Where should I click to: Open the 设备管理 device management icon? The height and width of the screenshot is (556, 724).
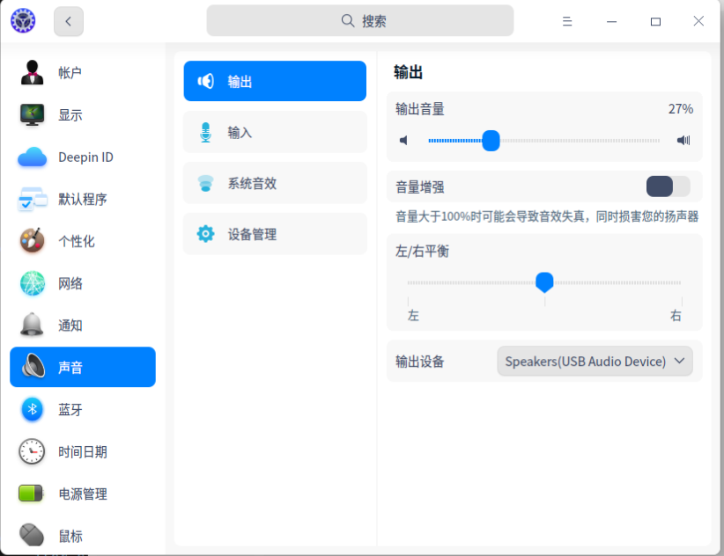point(205,233)
